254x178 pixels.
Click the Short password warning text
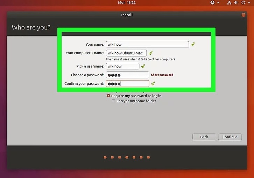click(x=162, y=75)
